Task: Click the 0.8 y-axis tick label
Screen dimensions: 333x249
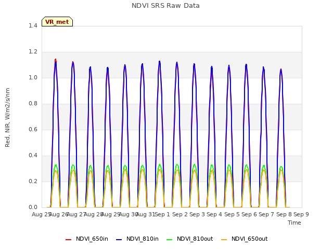Action: click(x=33, y=104)
